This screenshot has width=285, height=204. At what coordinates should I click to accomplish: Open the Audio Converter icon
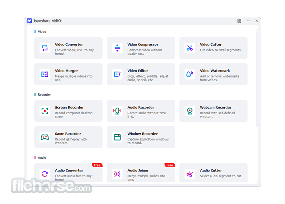[x=45, y=174]
